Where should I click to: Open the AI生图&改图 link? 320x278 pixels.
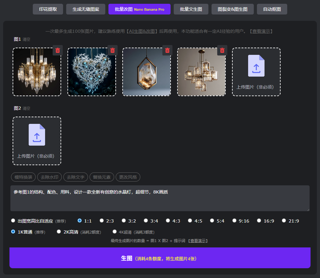(143, 31)
